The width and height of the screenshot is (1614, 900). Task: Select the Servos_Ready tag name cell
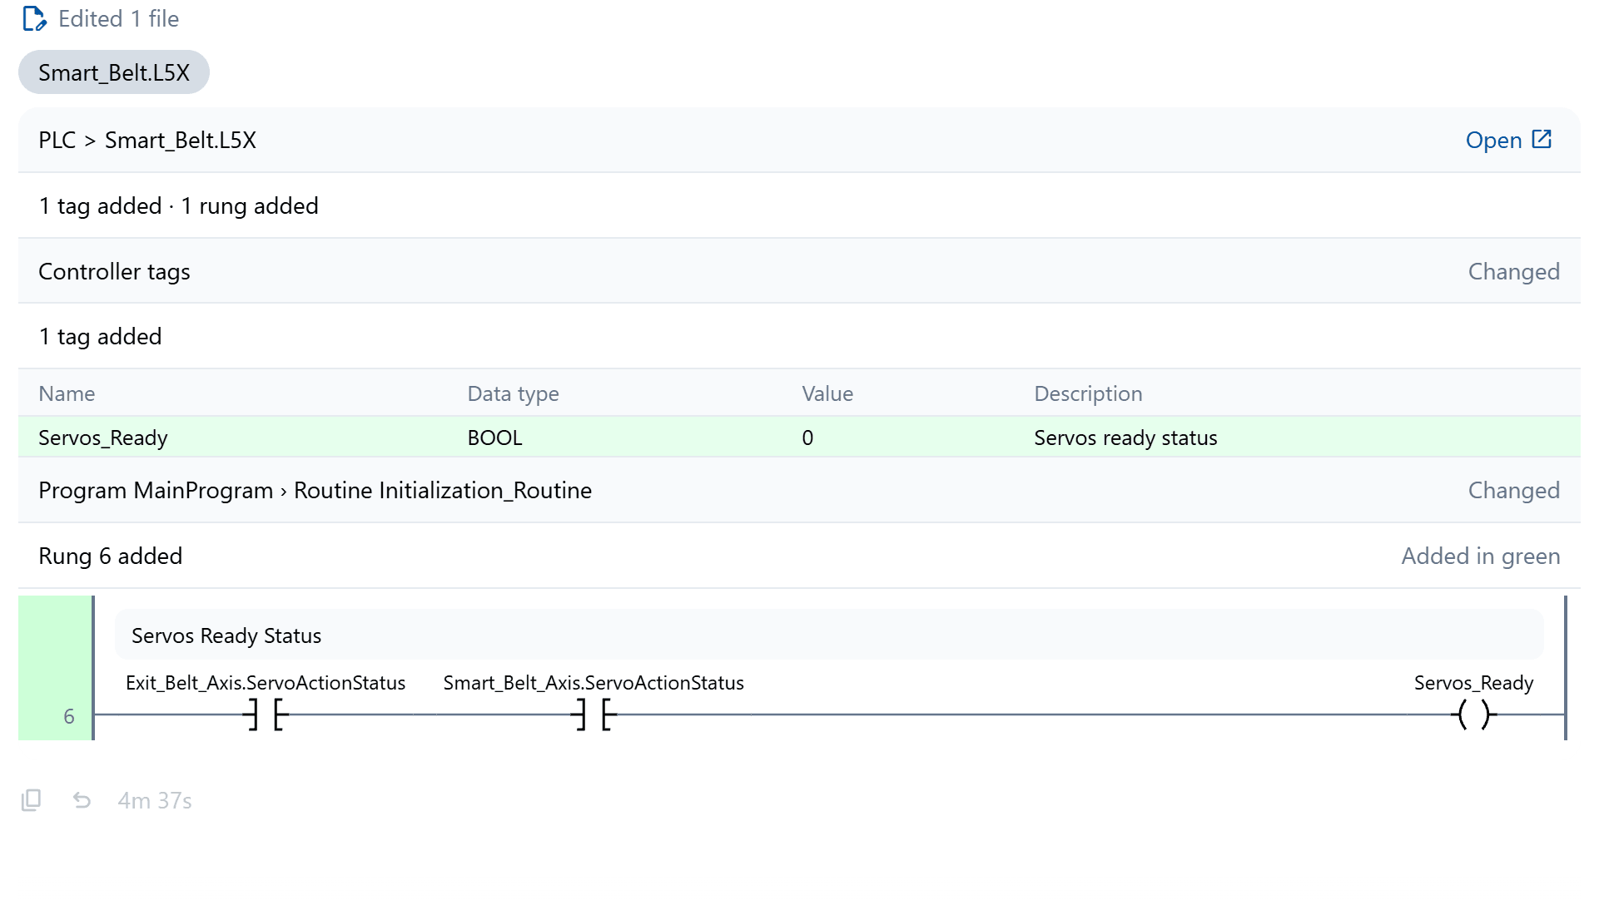click(x=103, y=438)
